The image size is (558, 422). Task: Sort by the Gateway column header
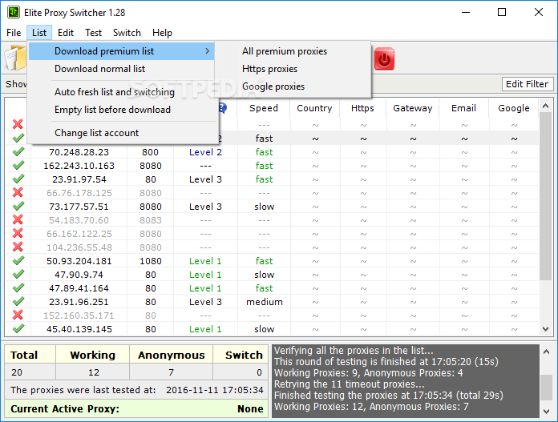413,108
